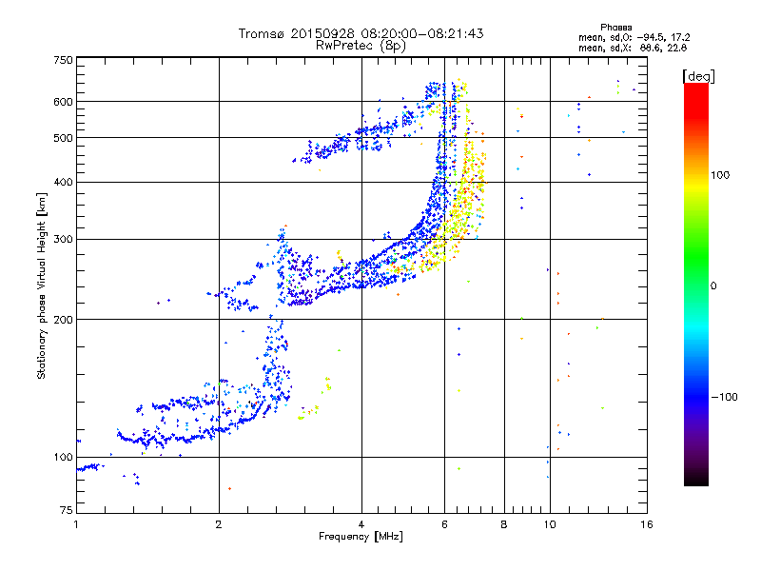Image resolution: width=761 pixels, height=571 pixels.
Task: Click the x-axis '8' tick label
Action: (504, 524)
